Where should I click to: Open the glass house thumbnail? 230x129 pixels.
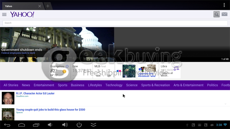[x=8, y=114]
